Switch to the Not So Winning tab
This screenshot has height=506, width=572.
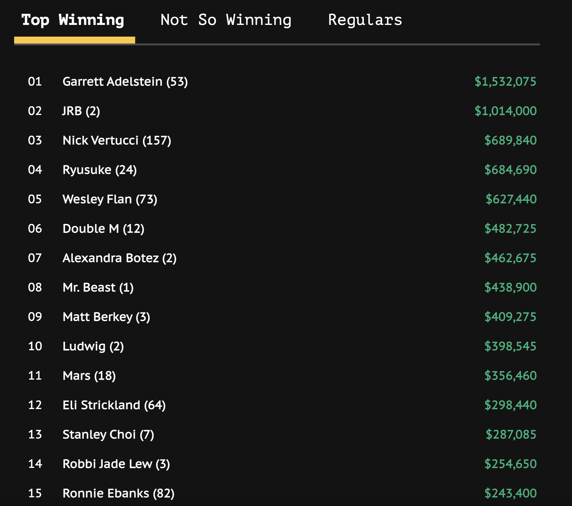click(x=226, y=20)
